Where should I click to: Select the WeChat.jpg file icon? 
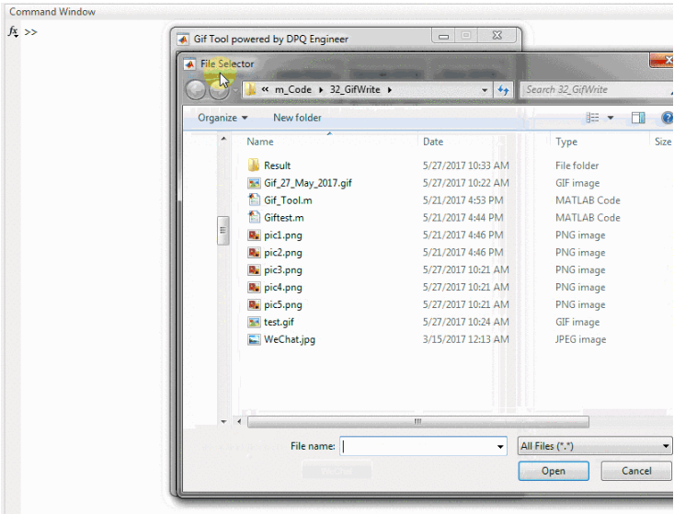tap(254, 339)
